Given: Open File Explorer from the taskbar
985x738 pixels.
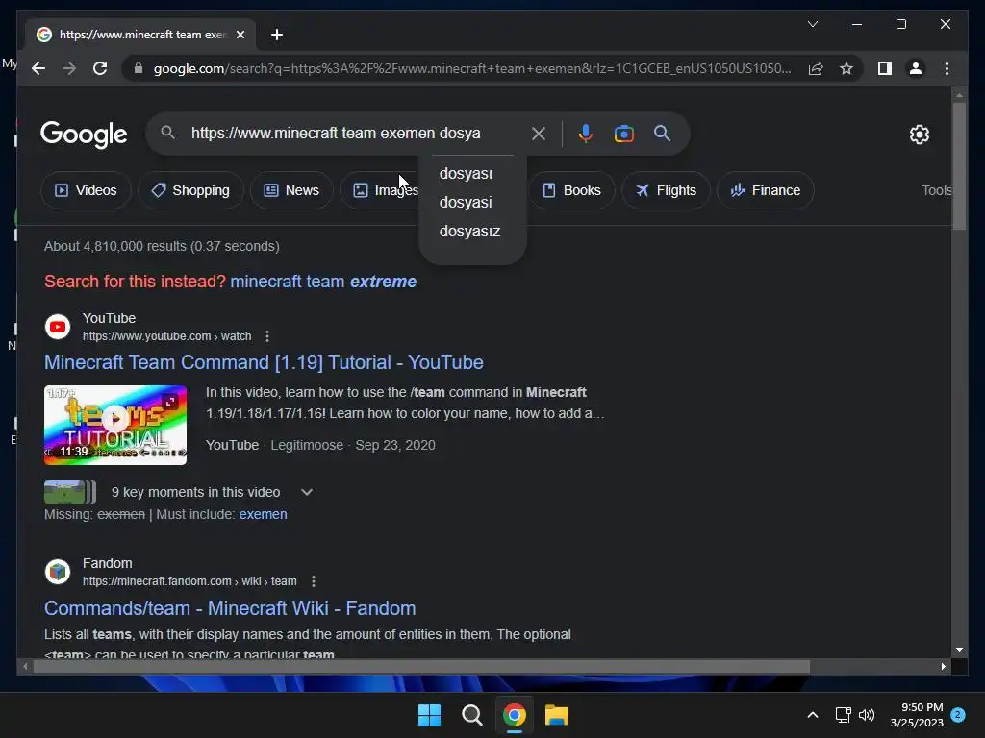Looking at the screenshot, I should (557, 715).
